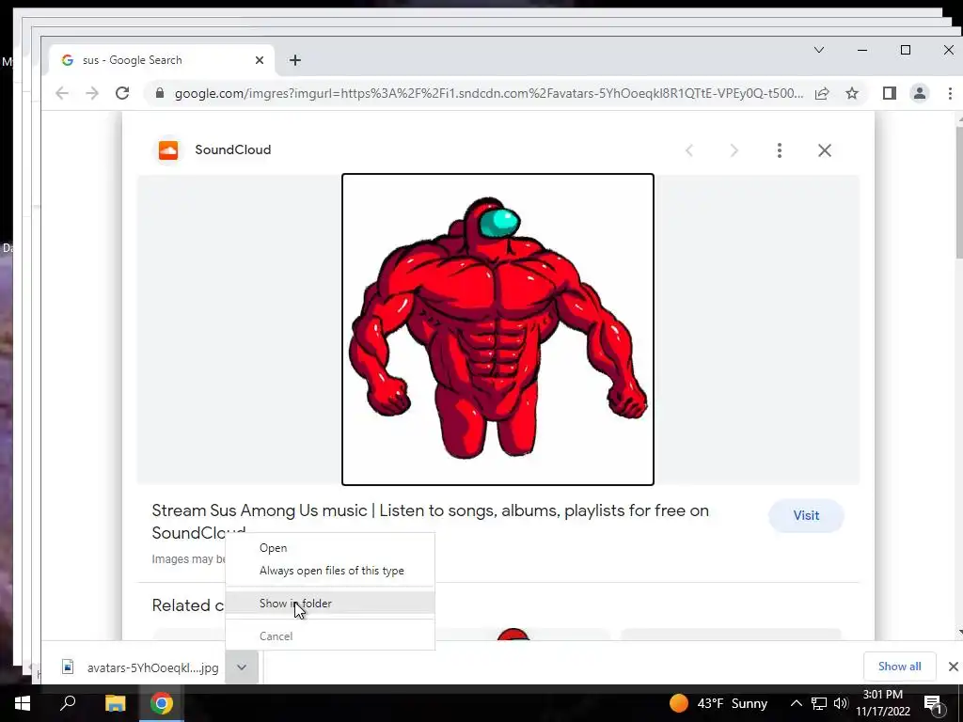Show hidden system tray icons
963x722 pixels.
click(796, 703)
